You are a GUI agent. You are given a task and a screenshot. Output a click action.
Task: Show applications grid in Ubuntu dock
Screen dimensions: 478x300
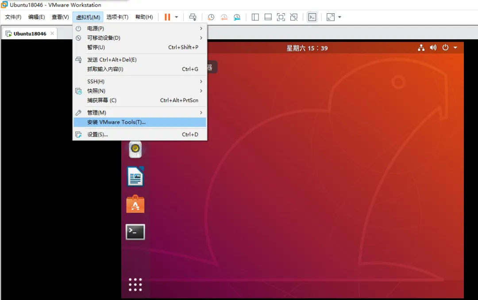[135, 285]
